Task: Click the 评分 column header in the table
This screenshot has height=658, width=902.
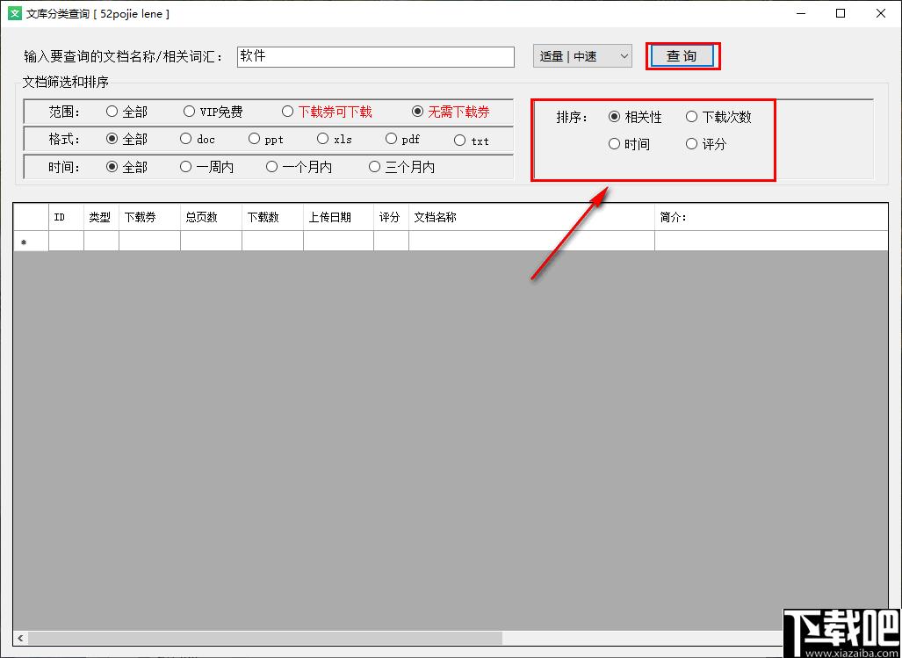Action: point(391,217)
